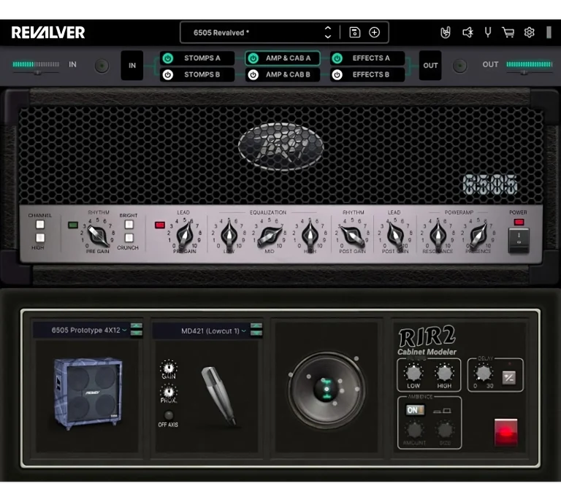Viewport: 561px width, 502px height.
Task: Click the rock hand horns icon
Action: click(x=445, y=33)
